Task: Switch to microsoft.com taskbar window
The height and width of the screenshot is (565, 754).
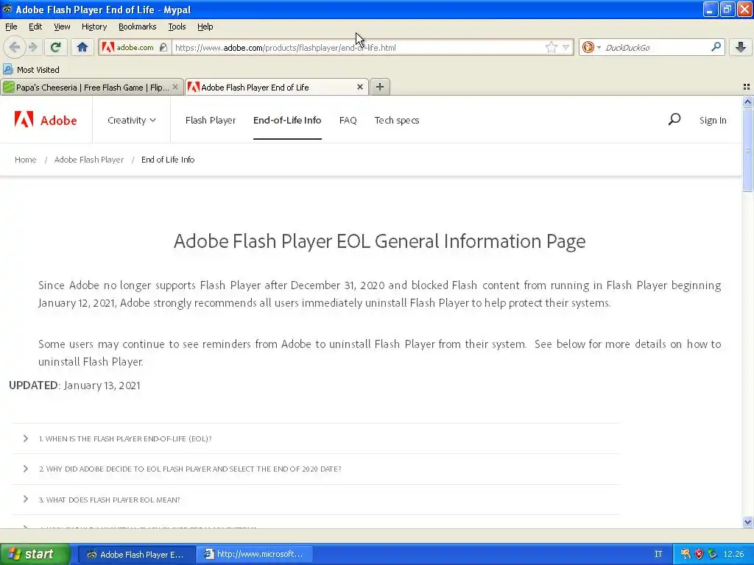Action: coord(255,554)
